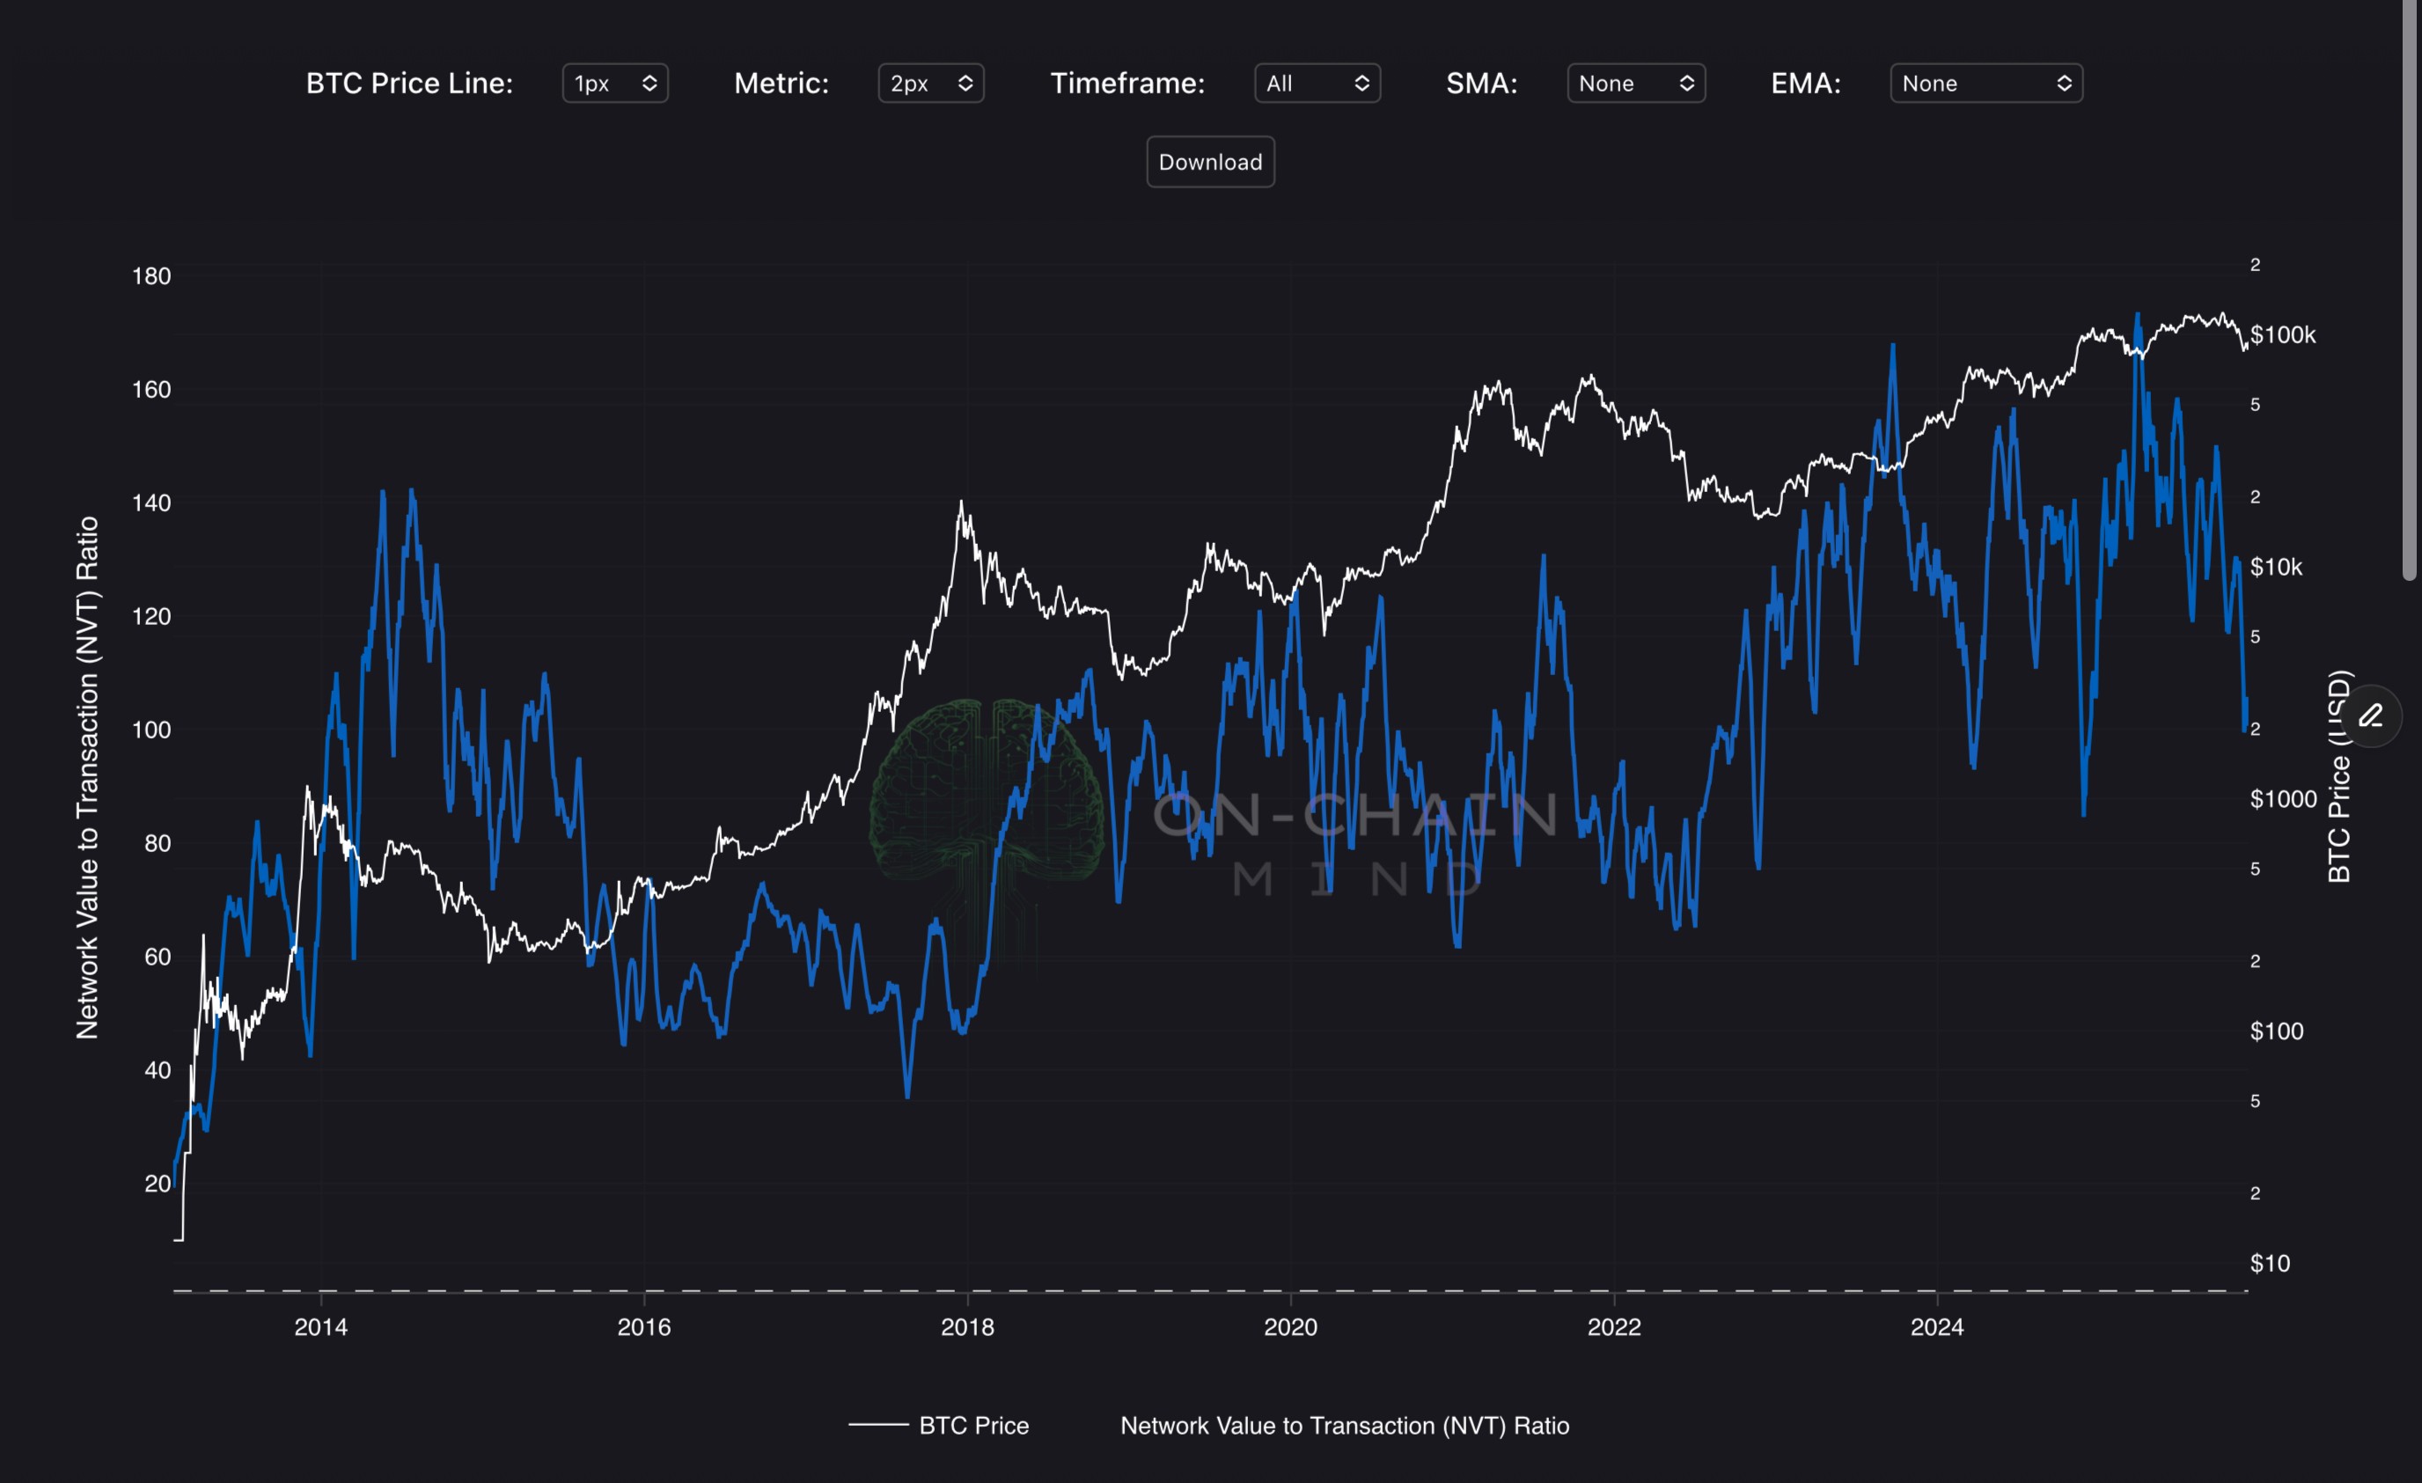The height and width of the screenshot is (1483, 2422).
Task: Click the 180 tick on the left axis
Action: [151, 276]
